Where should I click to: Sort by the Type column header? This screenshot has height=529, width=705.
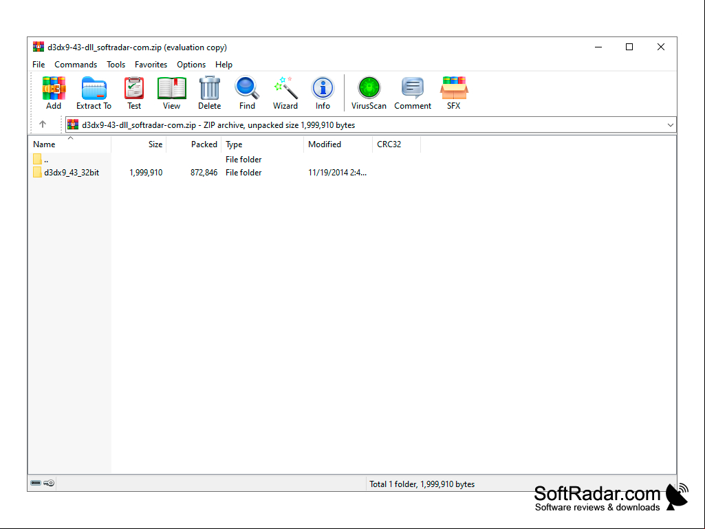pos(263,144)
